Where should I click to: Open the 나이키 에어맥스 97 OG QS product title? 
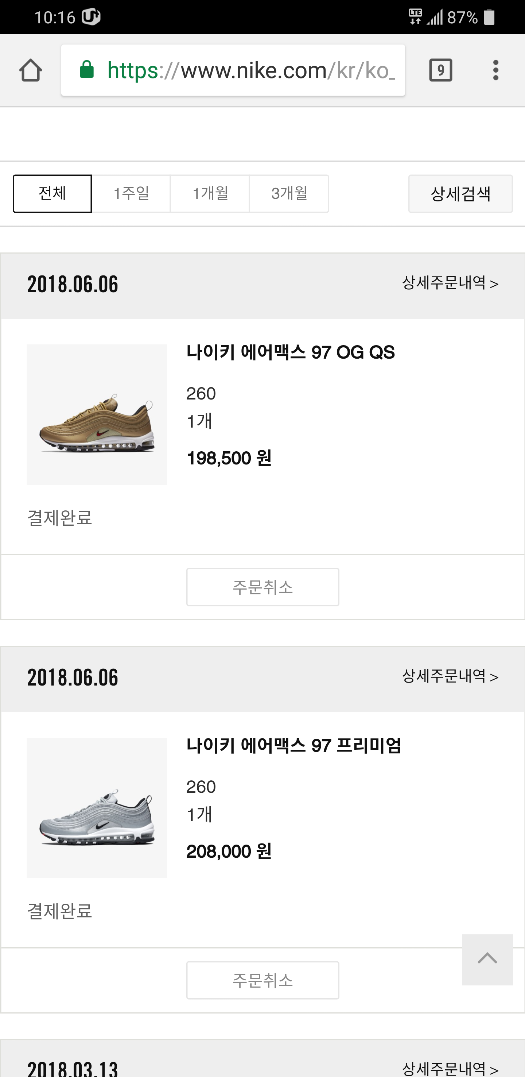click(290, 352)
